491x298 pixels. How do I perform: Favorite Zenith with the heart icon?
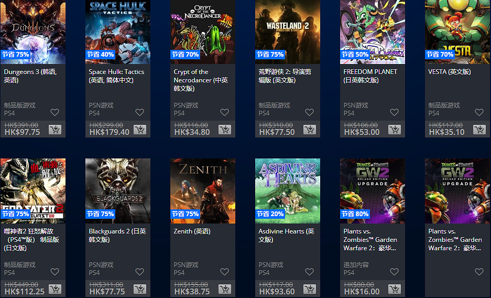224,272
